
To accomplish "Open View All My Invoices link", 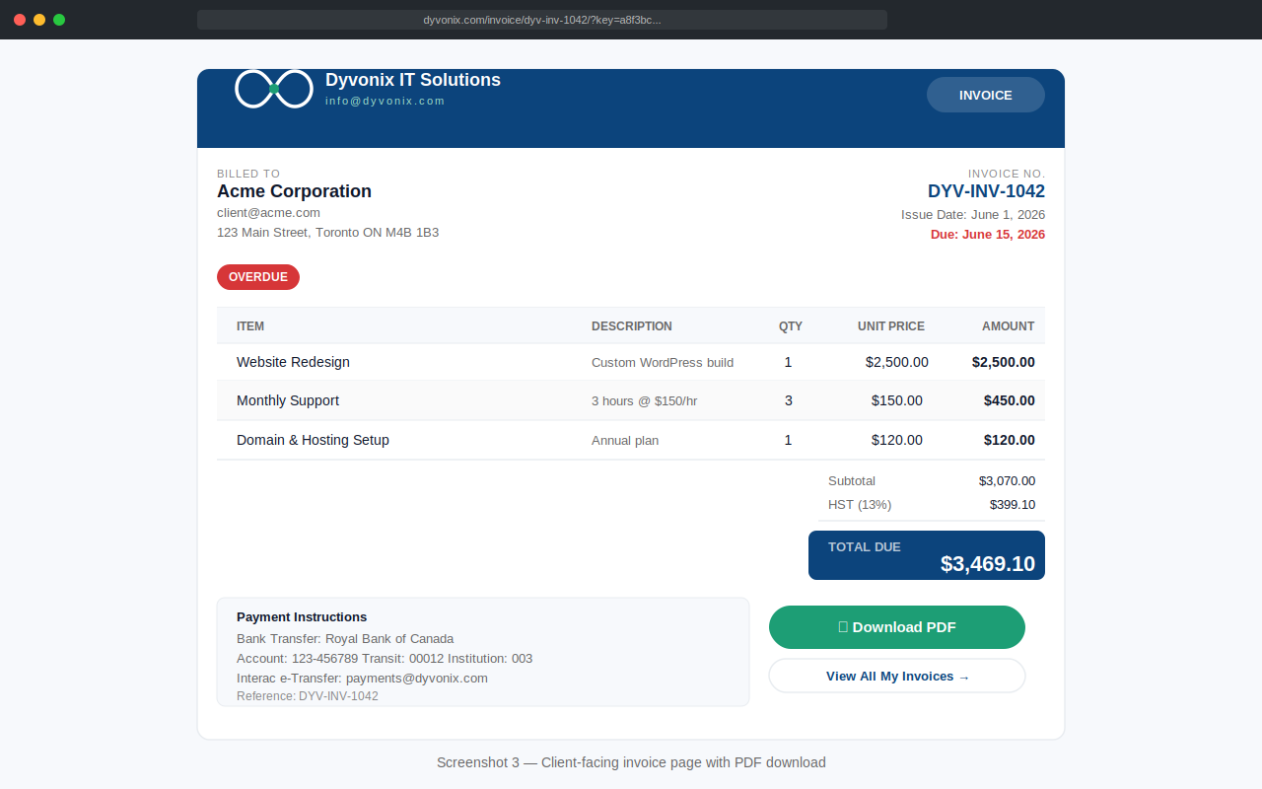I will 897,677.
